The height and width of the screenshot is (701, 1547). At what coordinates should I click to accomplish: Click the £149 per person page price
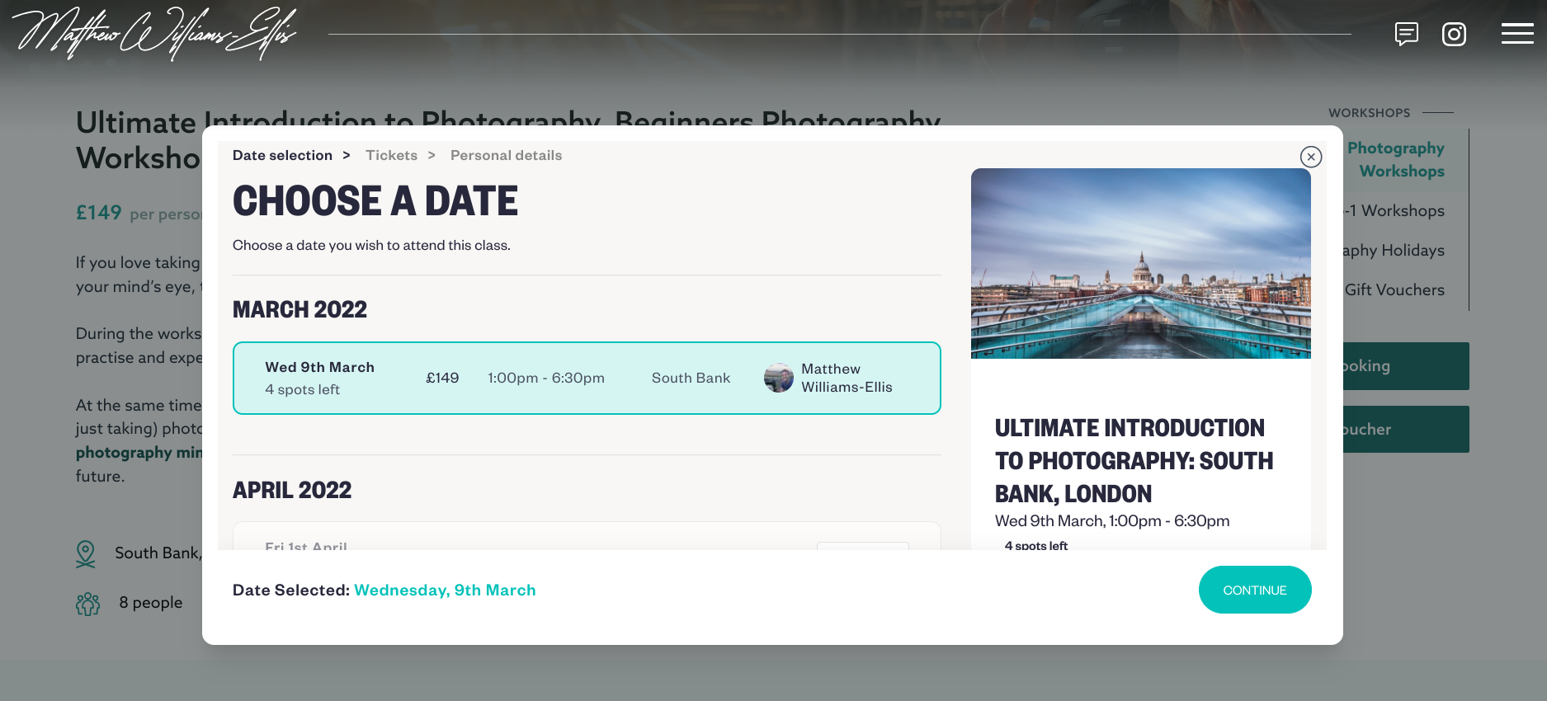point(139,213)
